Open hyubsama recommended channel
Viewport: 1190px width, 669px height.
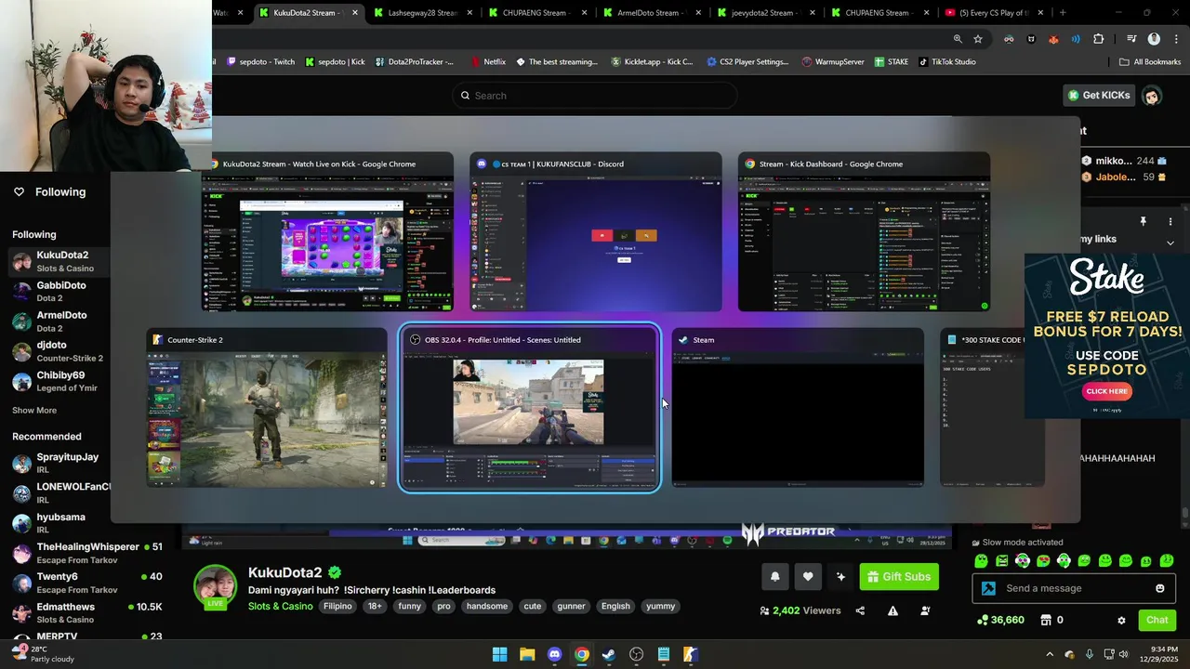coord(55,522)
